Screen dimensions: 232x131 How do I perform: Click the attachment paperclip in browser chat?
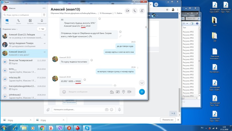click(48, 110)
